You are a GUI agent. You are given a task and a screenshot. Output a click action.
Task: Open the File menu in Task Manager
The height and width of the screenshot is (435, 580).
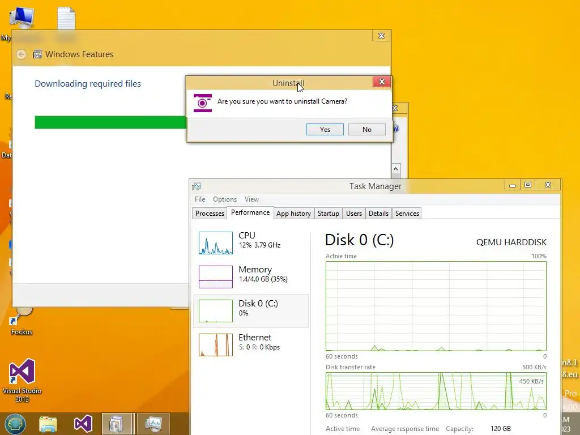point(200,199)
